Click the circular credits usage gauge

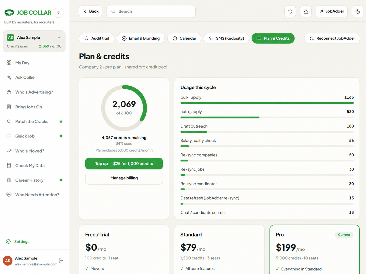pyautogui.click(x=124, y=108)
